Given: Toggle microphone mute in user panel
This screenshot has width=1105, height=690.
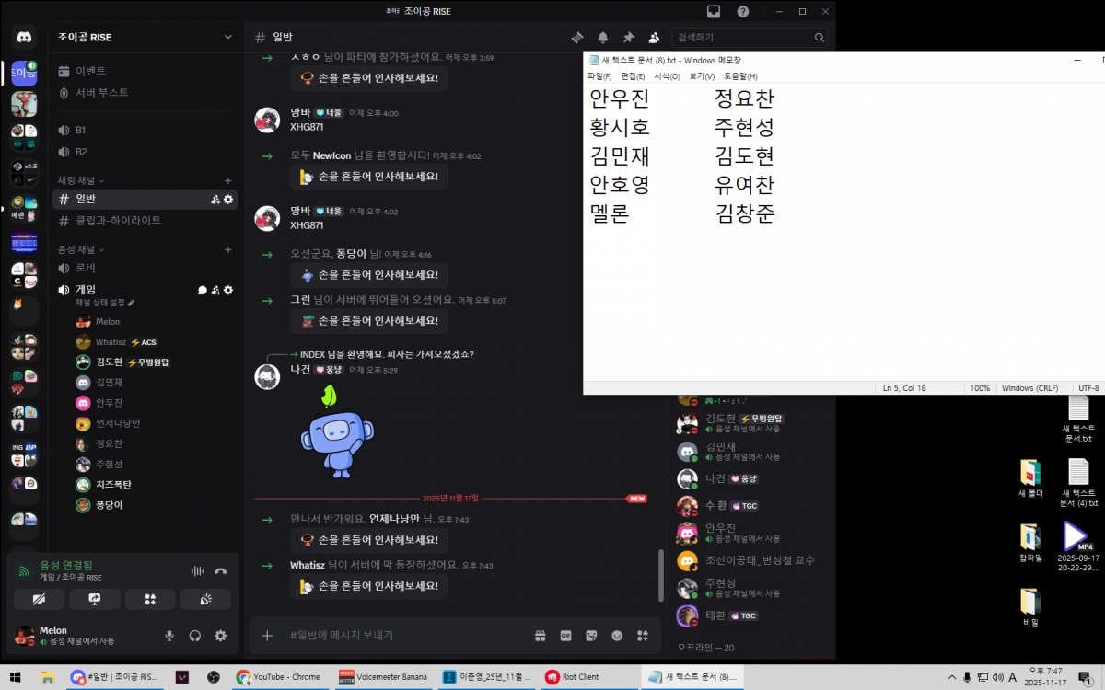Looking at the screenshot, I should (169, 635).
